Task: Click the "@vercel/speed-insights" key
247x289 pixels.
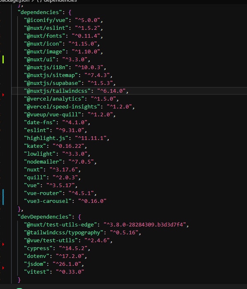Action: pyautogui.click(x=62, y=107)
